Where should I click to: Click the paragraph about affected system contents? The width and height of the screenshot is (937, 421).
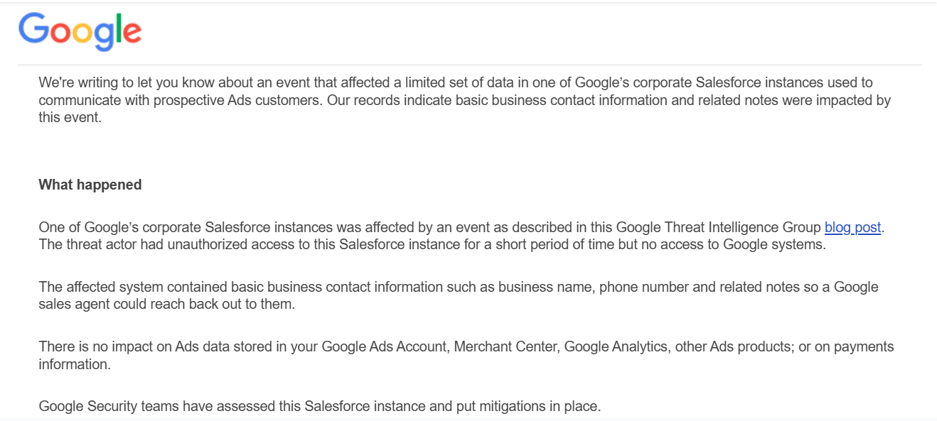click(x=459, y=296)
